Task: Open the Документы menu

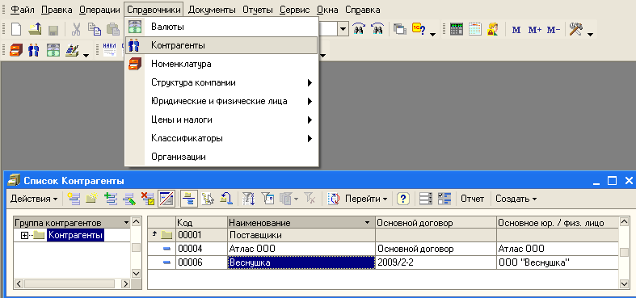Action: (212, 10)
